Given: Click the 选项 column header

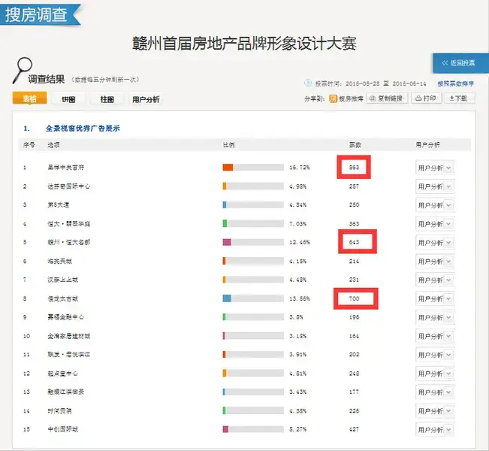Looking at the screenshot, I should coord(53,145).
